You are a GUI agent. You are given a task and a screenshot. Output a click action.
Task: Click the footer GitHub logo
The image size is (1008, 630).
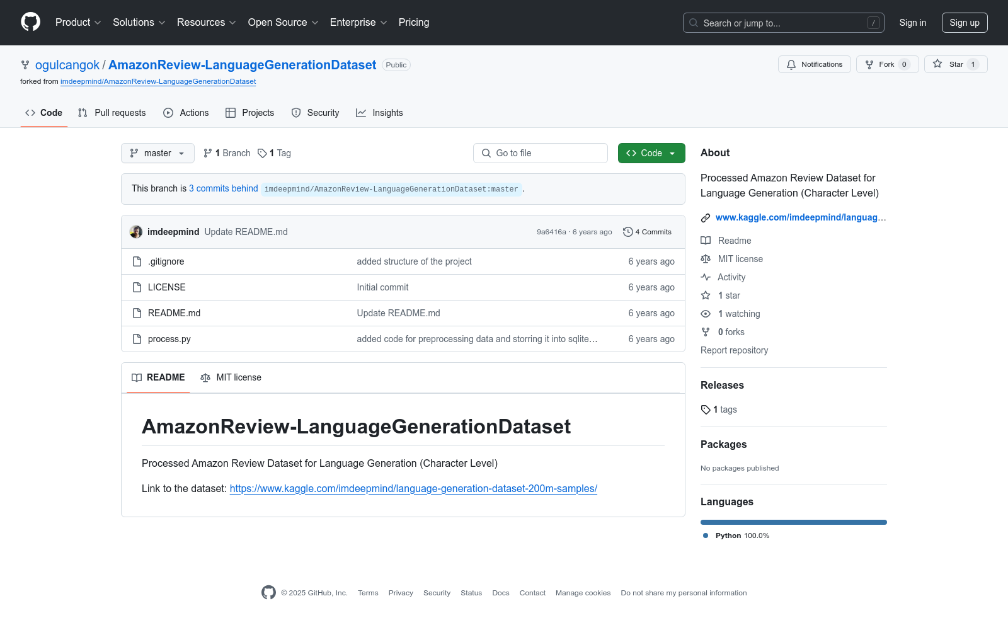pyautogui.click(x=268, y=593)
